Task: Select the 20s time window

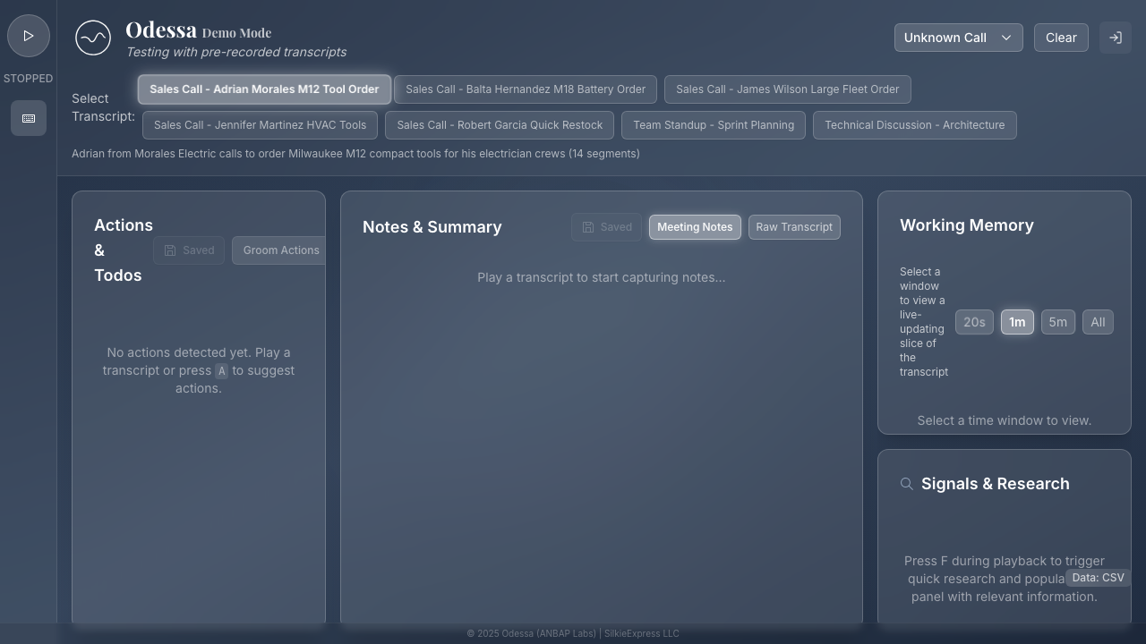Action: [974, 322]
